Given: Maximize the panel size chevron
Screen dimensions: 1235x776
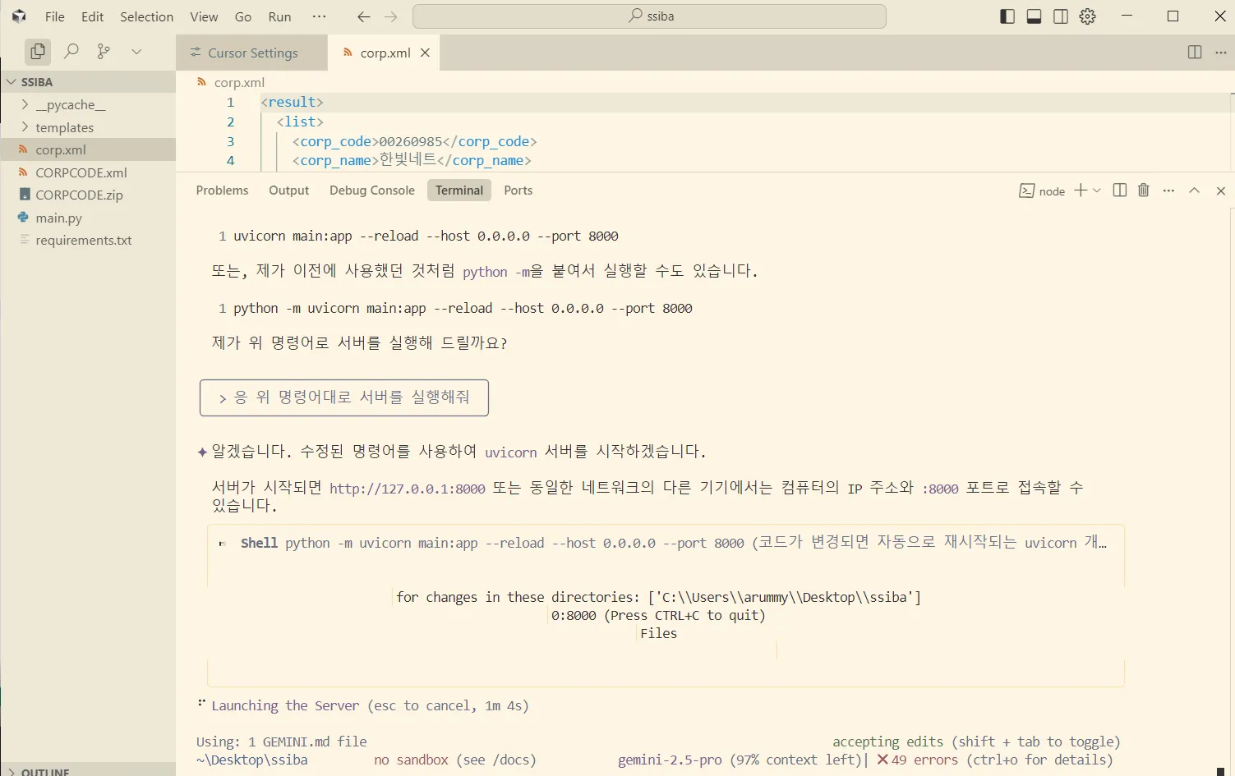Looking at the screenshot, I should pyautogui.click(x=1194, y=191).
